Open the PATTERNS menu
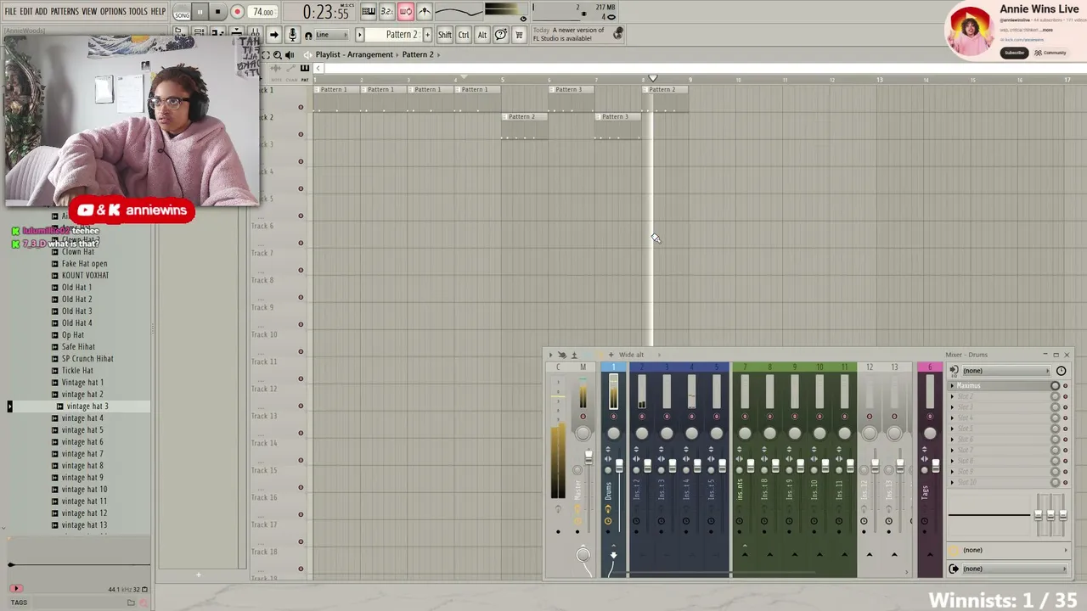 [65, 12]
